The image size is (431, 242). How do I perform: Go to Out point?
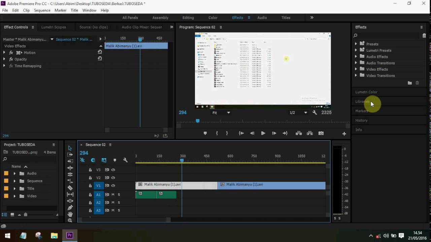[285, 133]
